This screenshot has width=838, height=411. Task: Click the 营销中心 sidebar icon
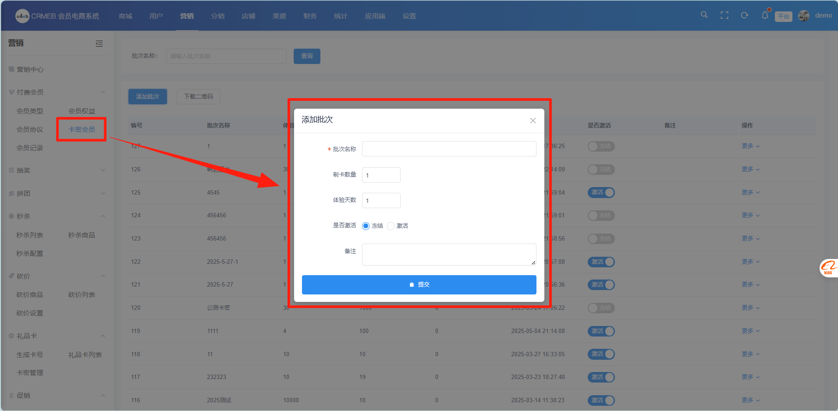click(x=11, y=69)
